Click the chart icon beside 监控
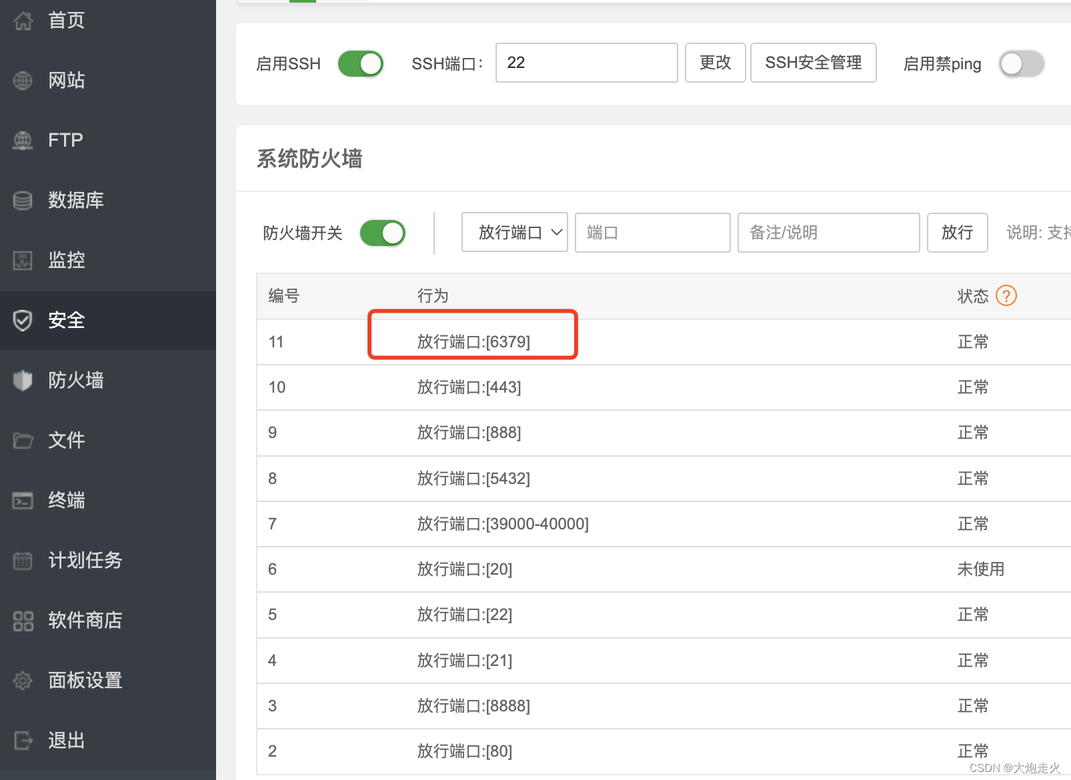 23,261
